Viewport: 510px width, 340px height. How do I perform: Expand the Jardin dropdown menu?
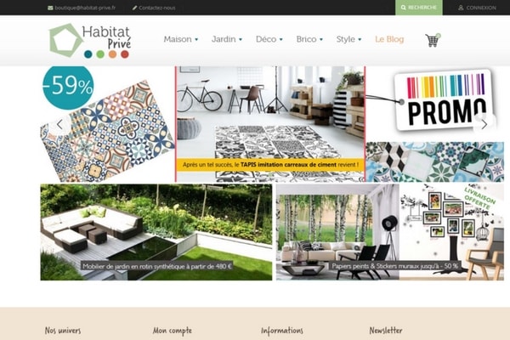(x=227, y=39)
